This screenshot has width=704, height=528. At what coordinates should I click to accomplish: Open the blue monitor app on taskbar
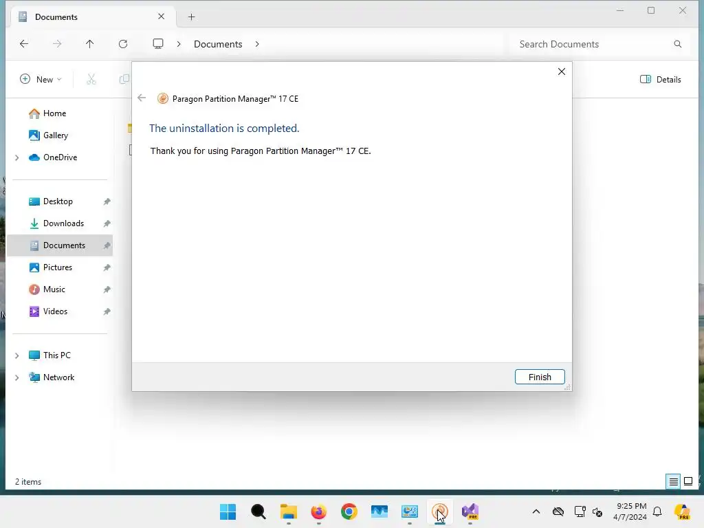379,511
